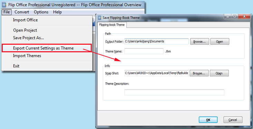Image resolution: width=253 pixels, height=129 pixels.
Task: Open the Convert menu
Action: coord(22,12)
